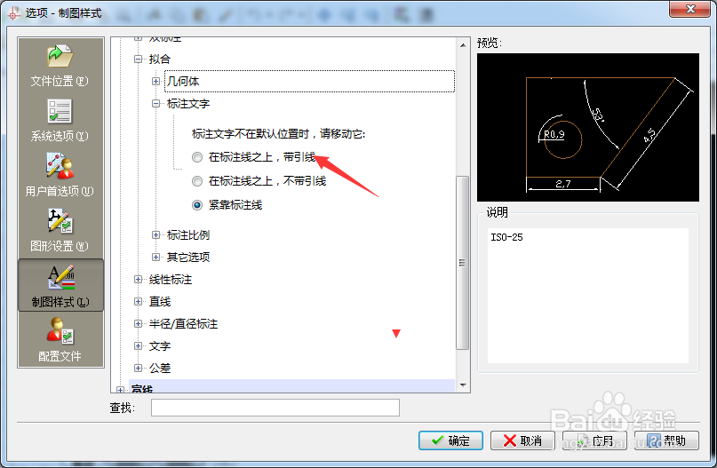
Task: Select the 拟合 tree item
Action: tap(160, 59)
